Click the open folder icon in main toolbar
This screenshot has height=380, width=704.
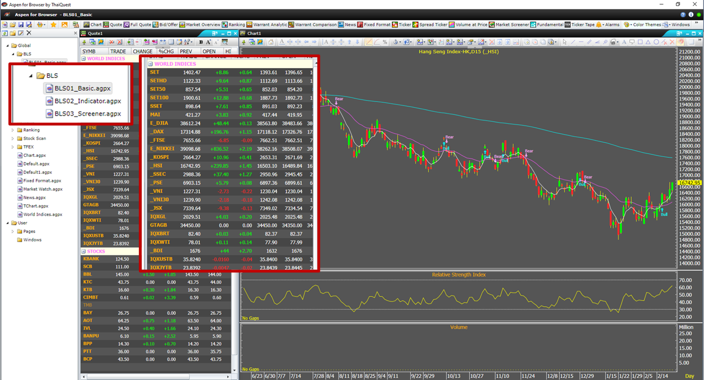[13, 25]
